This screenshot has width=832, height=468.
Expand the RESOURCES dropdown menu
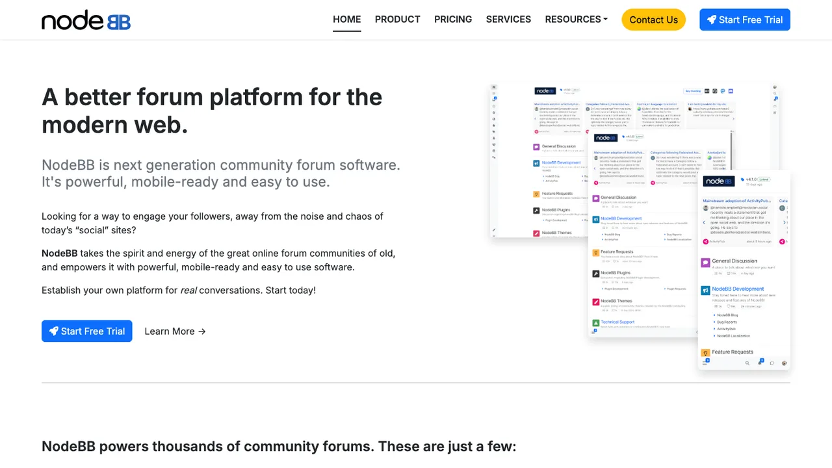click(x=577, y=19)
